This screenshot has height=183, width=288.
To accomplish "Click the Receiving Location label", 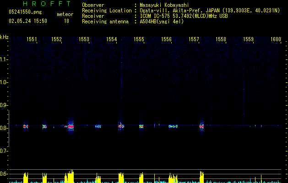I will pos(107,11).
